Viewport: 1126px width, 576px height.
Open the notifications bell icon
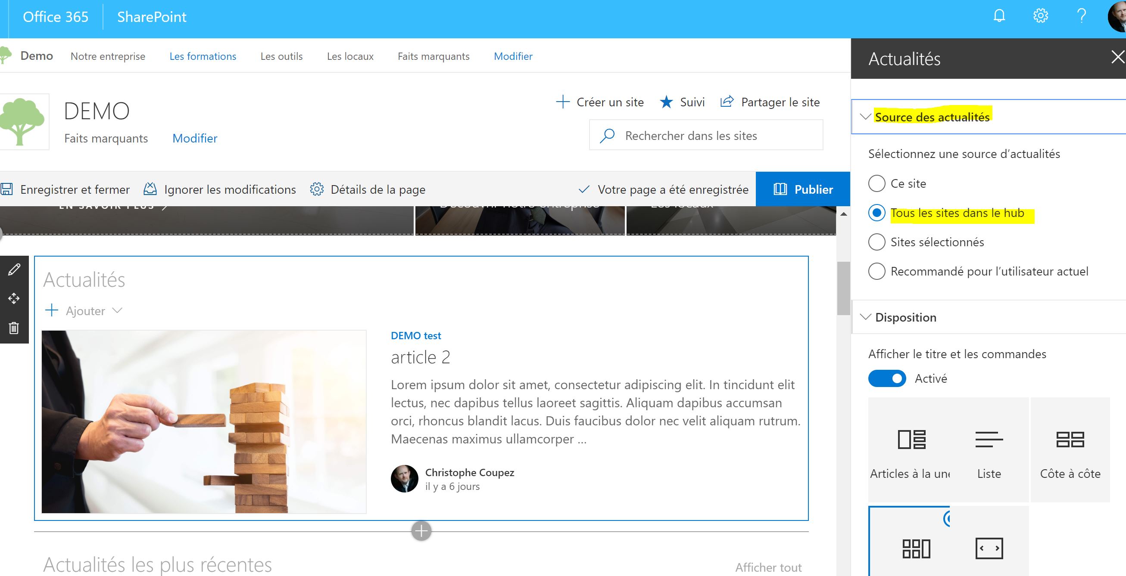tap(999, 17)
